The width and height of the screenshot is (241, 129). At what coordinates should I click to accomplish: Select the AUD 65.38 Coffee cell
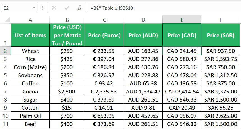coord(143,83)
